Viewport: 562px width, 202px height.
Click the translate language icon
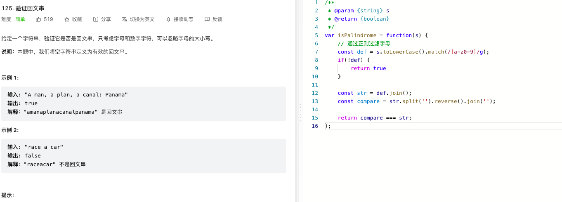point(125,19)
